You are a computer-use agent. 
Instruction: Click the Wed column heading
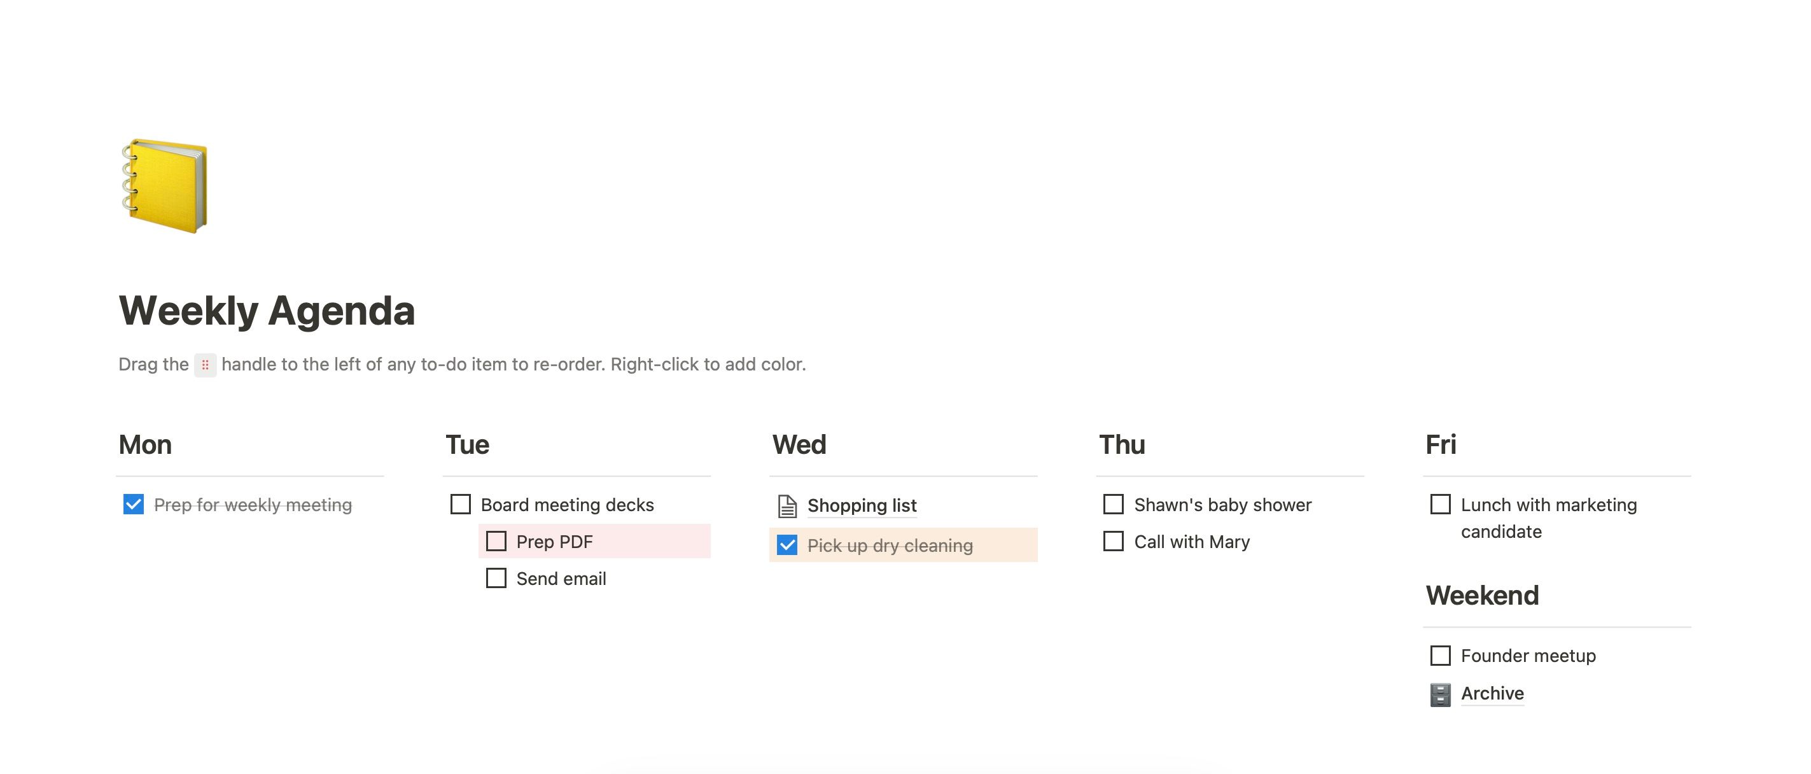(799, 445)
